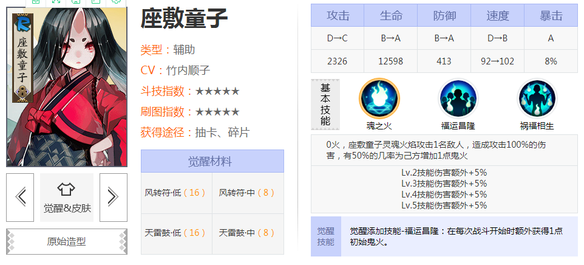This screenshot has height=265, width=584.
Task: Click the previous skin left arrow
Action: [20, 197]
